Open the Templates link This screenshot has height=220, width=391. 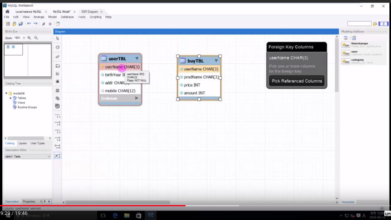348,202
